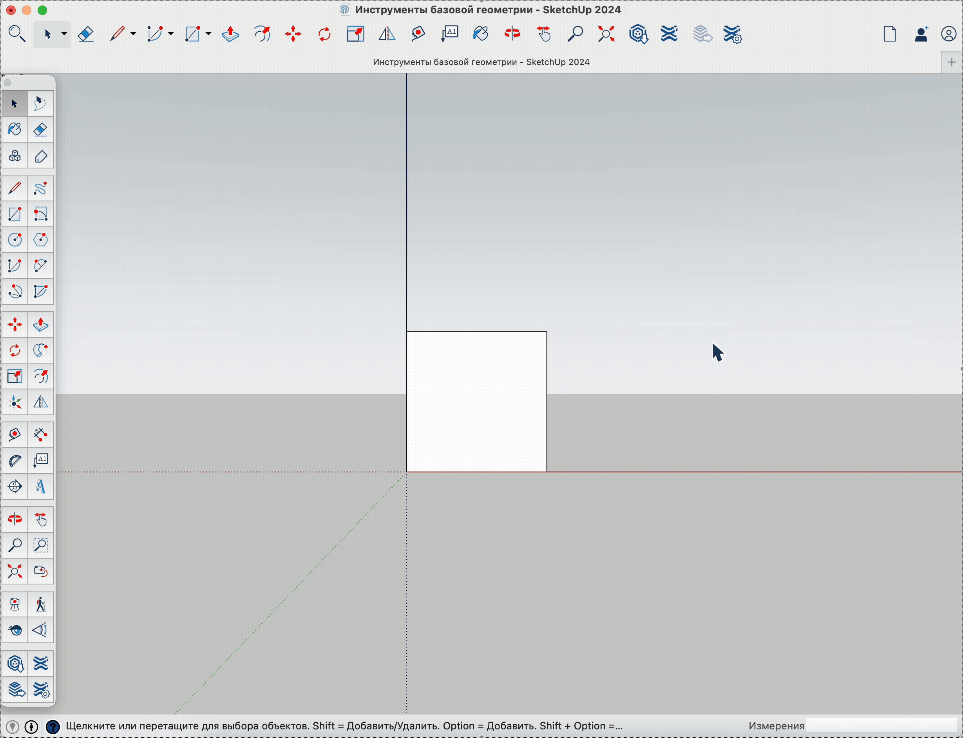963x738 pixels.
Task: Choose the Freehand drawing tool
Action: tap(40, 188)
